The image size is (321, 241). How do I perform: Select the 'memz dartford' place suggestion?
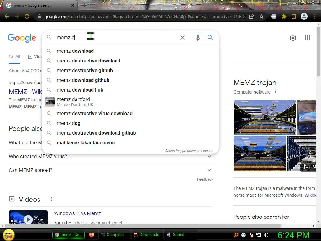coord(130,102)
